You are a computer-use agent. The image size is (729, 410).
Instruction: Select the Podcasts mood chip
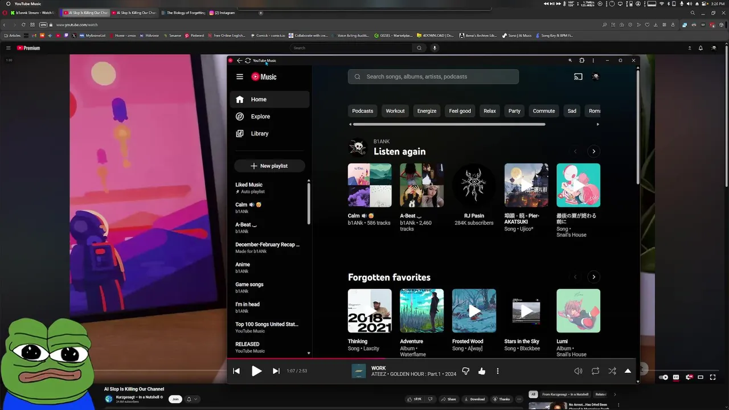[x=362, y=111]
